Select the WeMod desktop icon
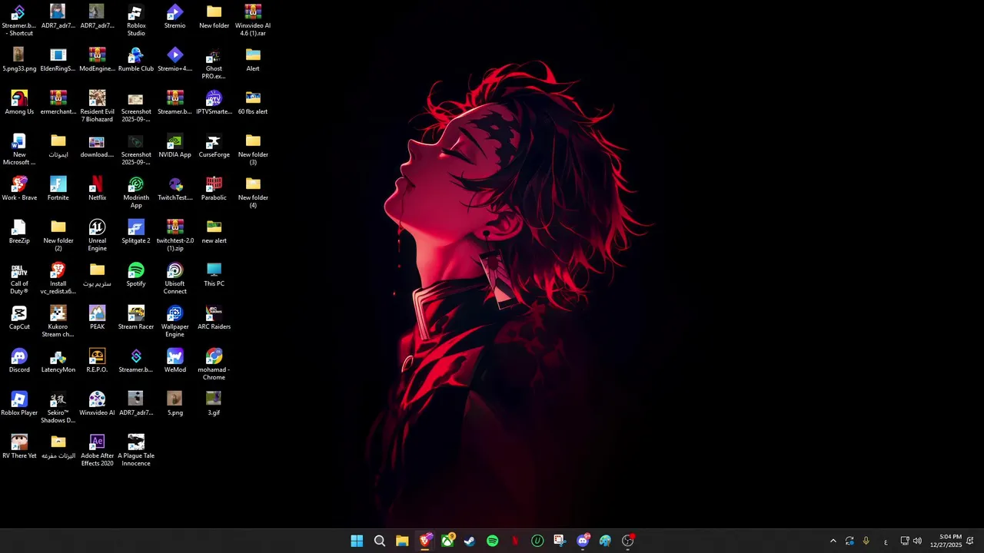The width and height of the screenshot is (984, 553). pyautogui.click(x=175, y=361)
